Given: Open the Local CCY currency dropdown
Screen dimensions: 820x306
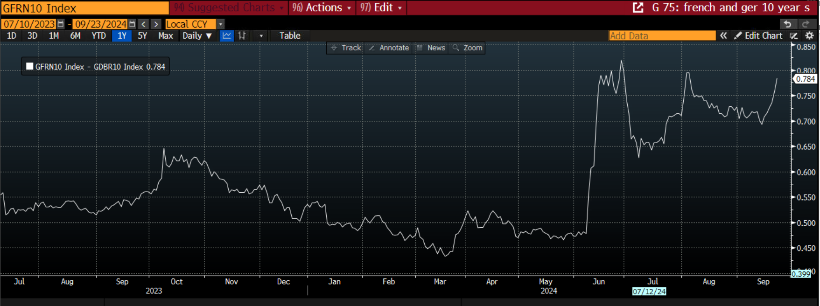Looking at the screenshot, I should pyautogui.click(x=221, y=24).
